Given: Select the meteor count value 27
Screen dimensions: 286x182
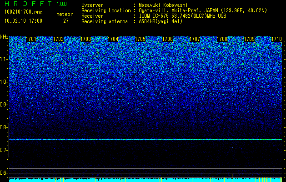Looking at the screenshot, I should click(66, 21).
